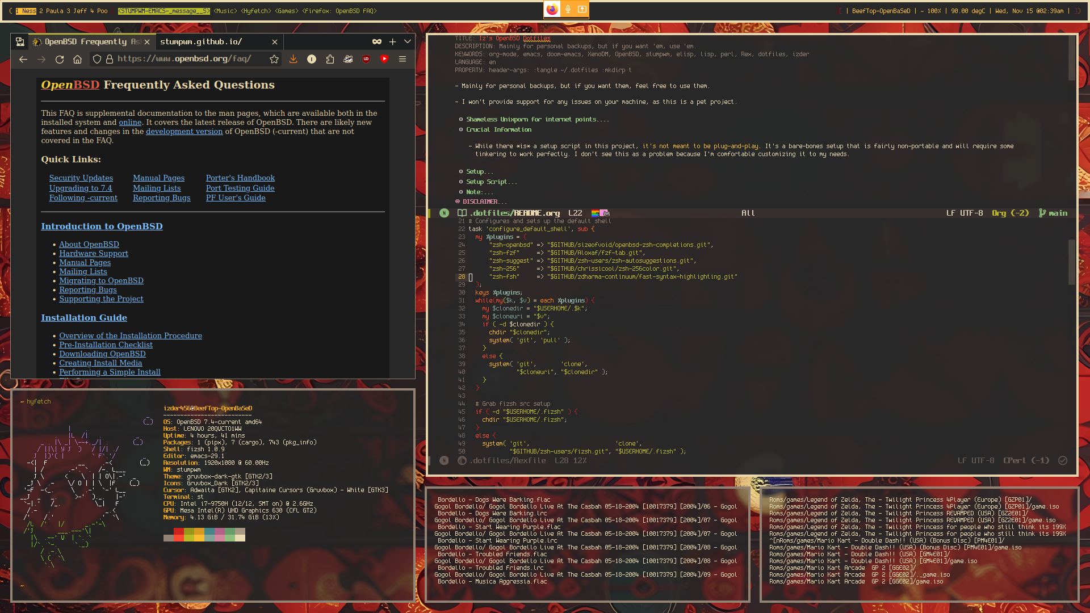This screenshot has width=1090, height=613.
Task: Open the uBlock Origin extension icon
Action: point(366,59)
